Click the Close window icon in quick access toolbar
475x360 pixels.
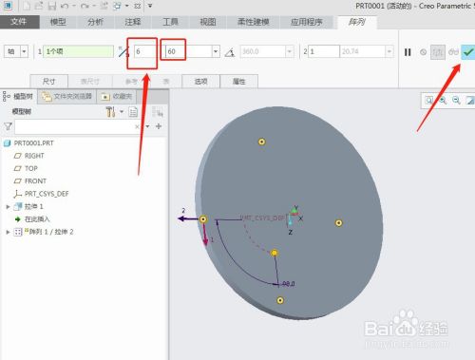[137, 6]
